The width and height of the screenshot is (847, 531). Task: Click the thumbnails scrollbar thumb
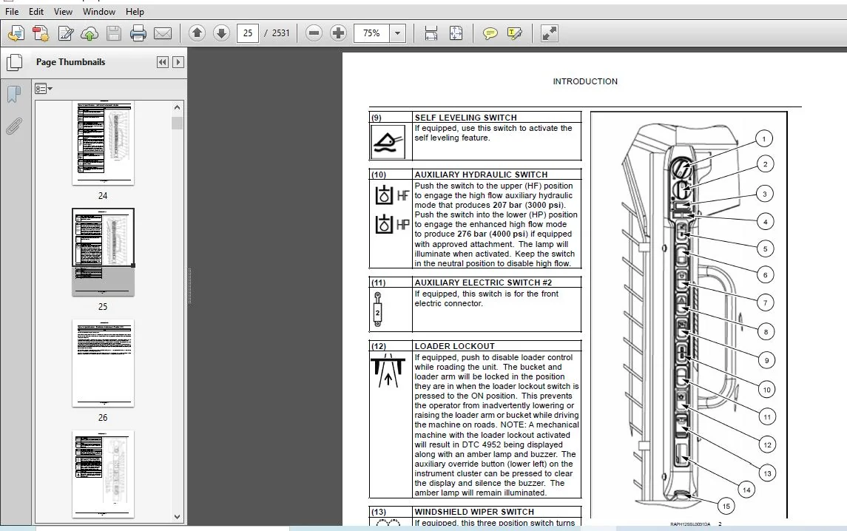point(178,124)
